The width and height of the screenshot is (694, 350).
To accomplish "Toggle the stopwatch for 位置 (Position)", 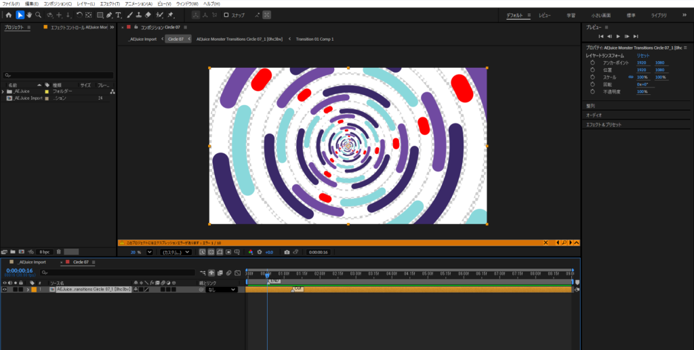I will click(x=592, y=70).
